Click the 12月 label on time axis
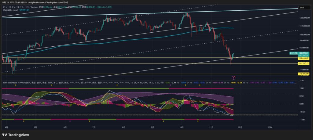The width and height of the screenshot is (313, 140). pos(240,127)
